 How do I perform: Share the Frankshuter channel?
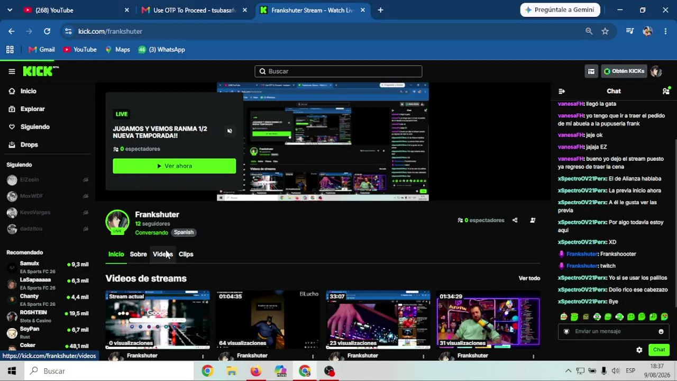click(x=515, y=220)
